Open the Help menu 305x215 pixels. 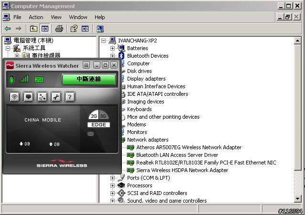point(100,17)
